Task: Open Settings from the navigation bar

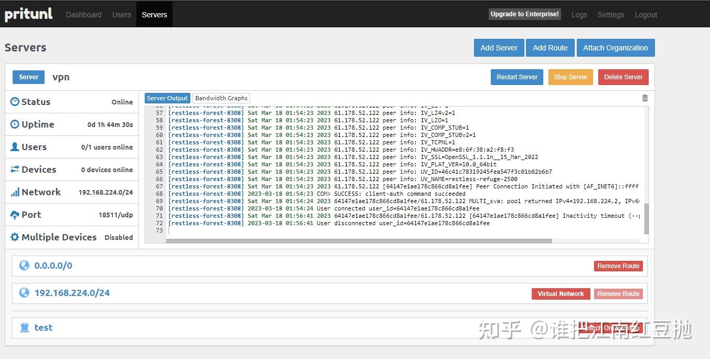Action: tap(610, 15)
